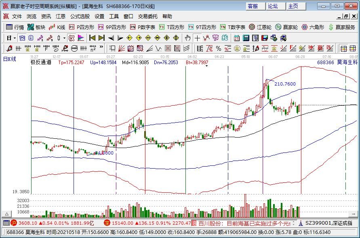Open the 9T四方形 tool
The width and height of the screenshot is (360, 238).
tap(202, 27)
